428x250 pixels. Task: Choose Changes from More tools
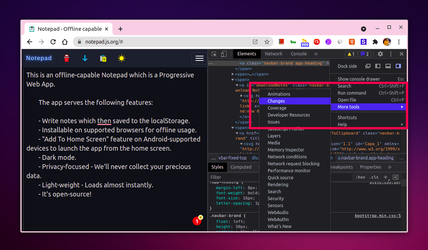(x=295, y=101)
